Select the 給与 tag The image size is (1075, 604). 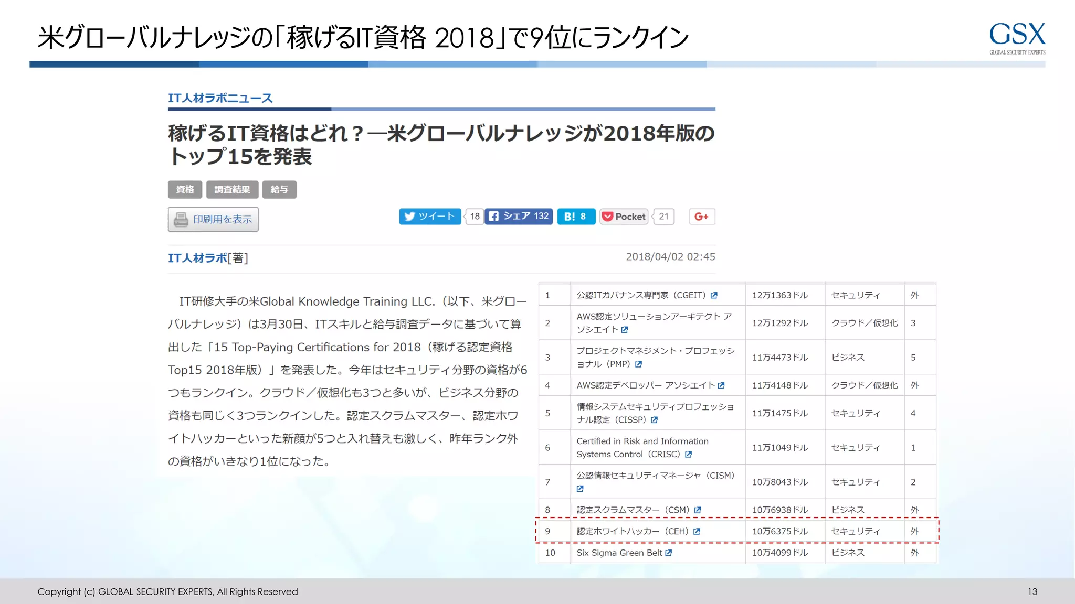pyautogui.click(x=279, y=189)
